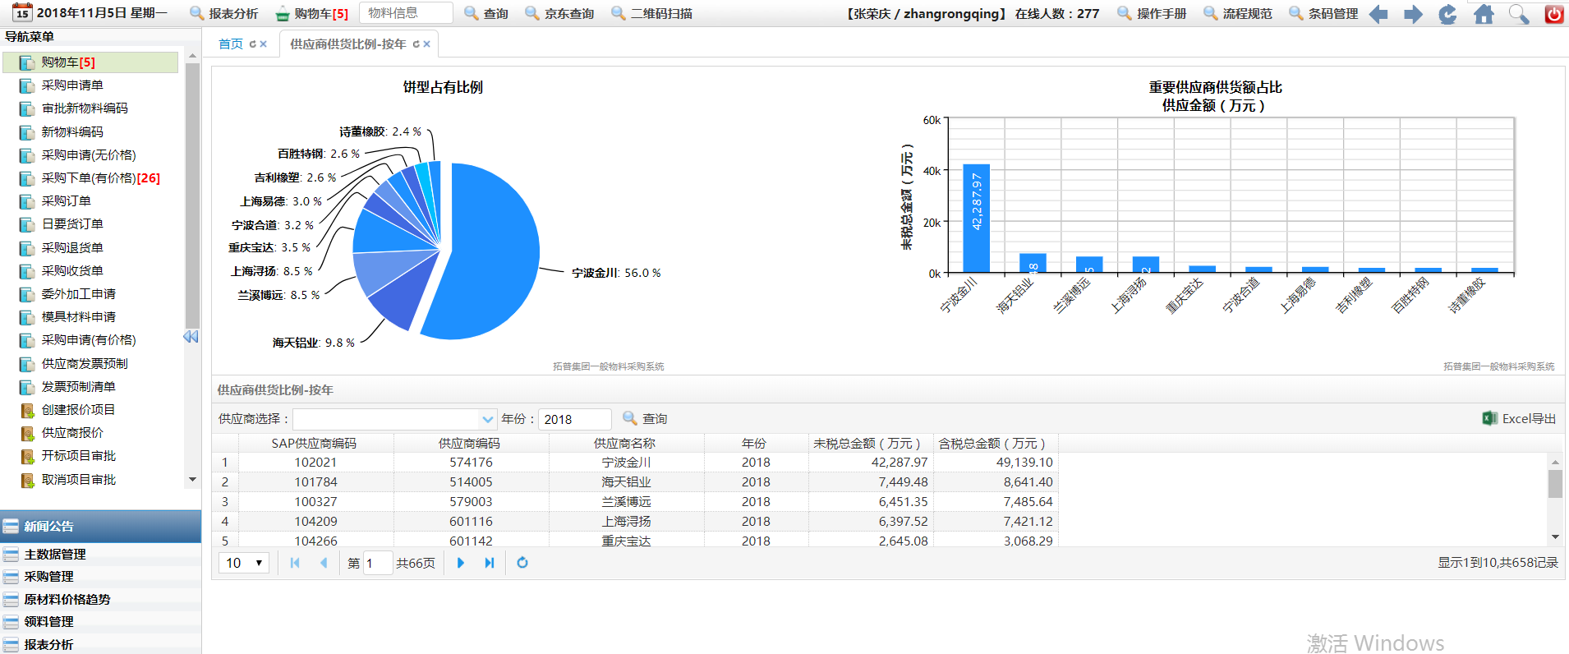Jump to the last page arrow

click(x=490, y=563)
